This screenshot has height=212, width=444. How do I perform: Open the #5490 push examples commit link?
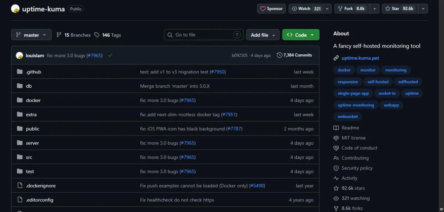tap(257, 186)
